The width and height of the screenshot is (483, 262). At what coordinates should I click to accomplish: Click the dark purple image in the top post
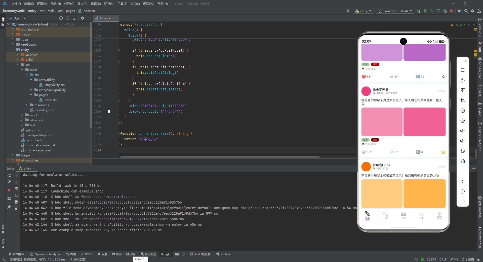(424, 52)
